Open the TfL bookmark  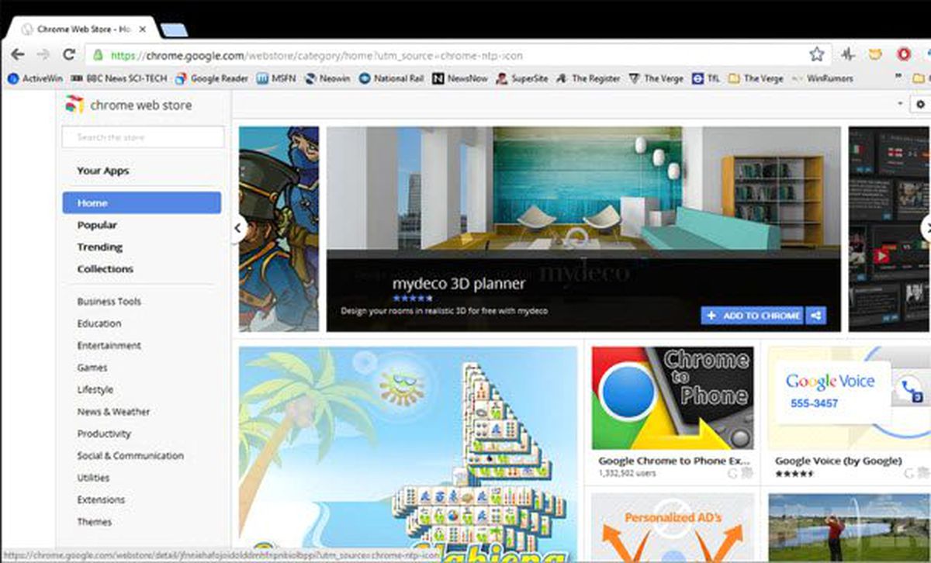pos(706,78)
